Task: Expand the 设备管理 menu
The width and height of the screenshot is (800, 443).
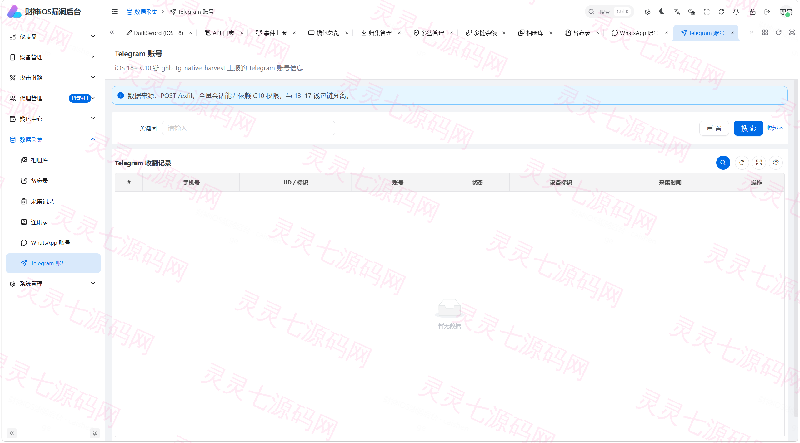Action: 53,57
